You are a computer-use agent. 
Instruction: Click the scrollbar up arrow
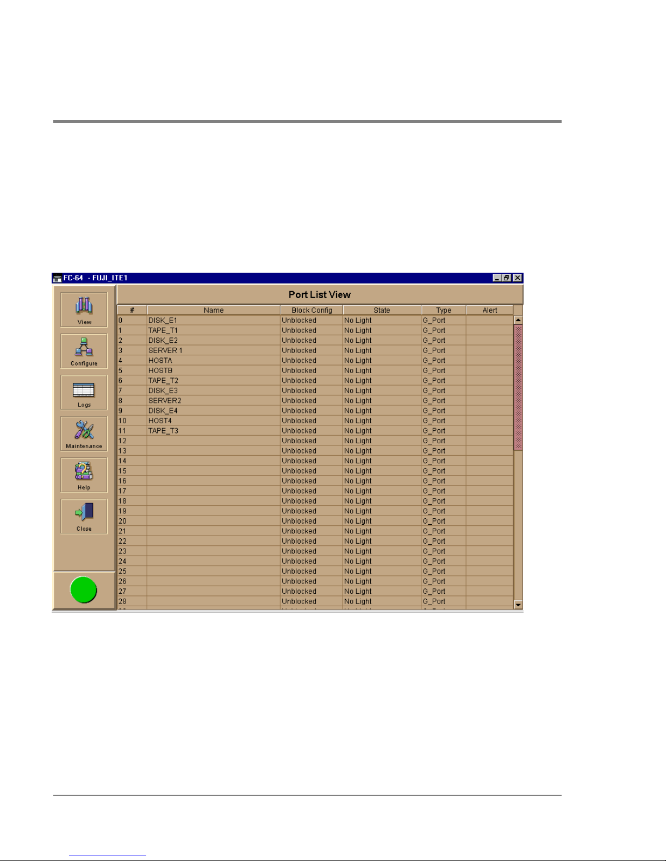tap(518, 320)
